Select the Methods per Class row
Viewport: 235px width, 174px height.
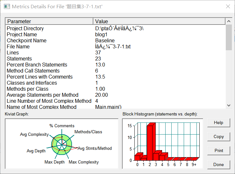pos(115,89)
